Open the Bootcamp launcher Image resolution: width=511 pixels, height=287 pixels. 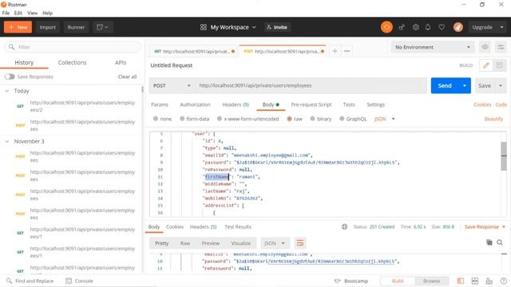pos(351,281)
